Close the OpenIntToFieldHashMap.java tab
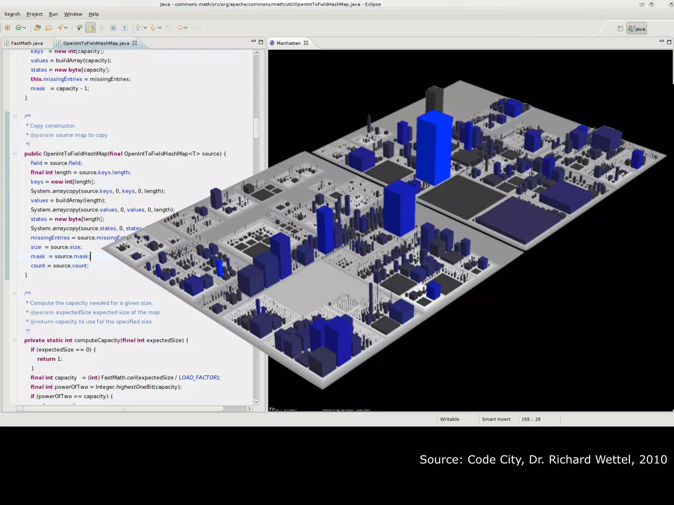Viewport: 674px width, 505px height. pos(135,43)
